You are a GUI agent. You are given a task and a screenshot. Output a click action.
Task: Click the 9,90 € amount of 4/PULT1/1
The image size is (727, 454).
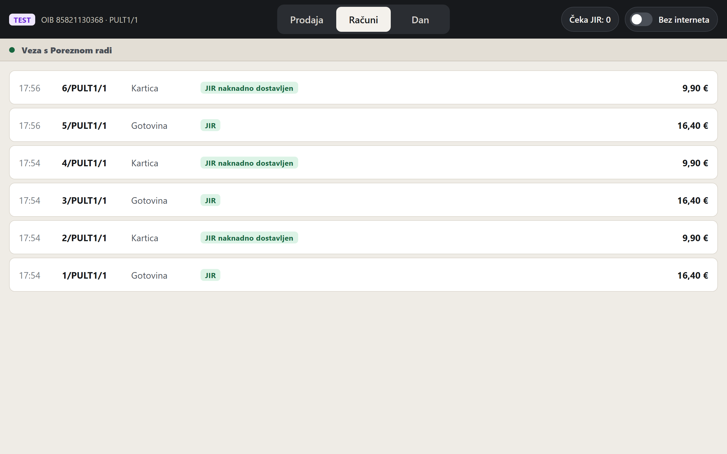point(695,163)
